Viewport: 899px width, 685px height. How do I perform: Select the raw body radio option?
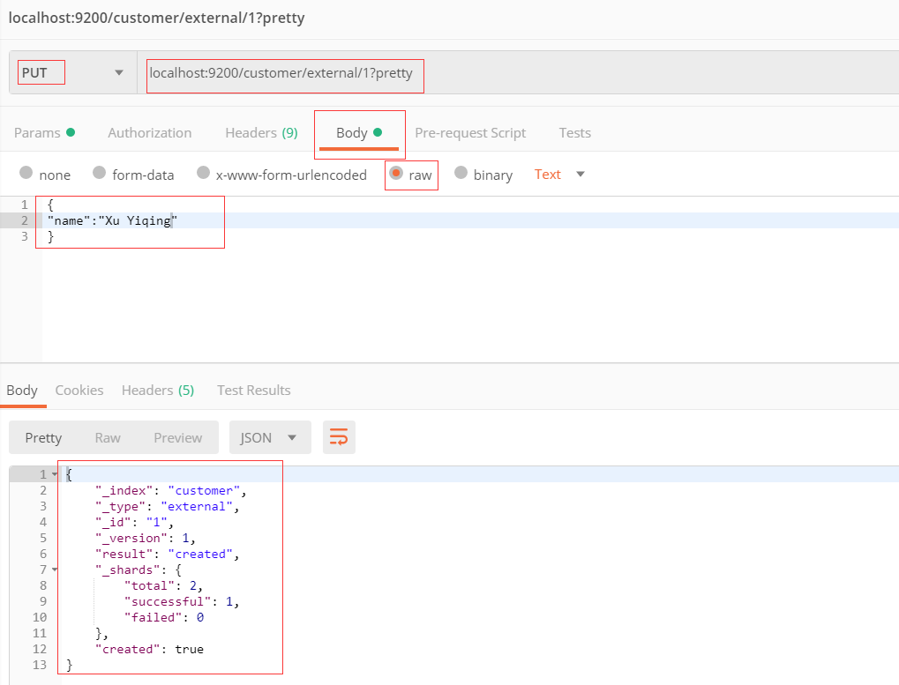click(x=395, y=173)
